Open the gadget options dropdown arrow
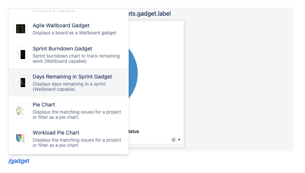The image size is (305, 173). coord(179,140)
